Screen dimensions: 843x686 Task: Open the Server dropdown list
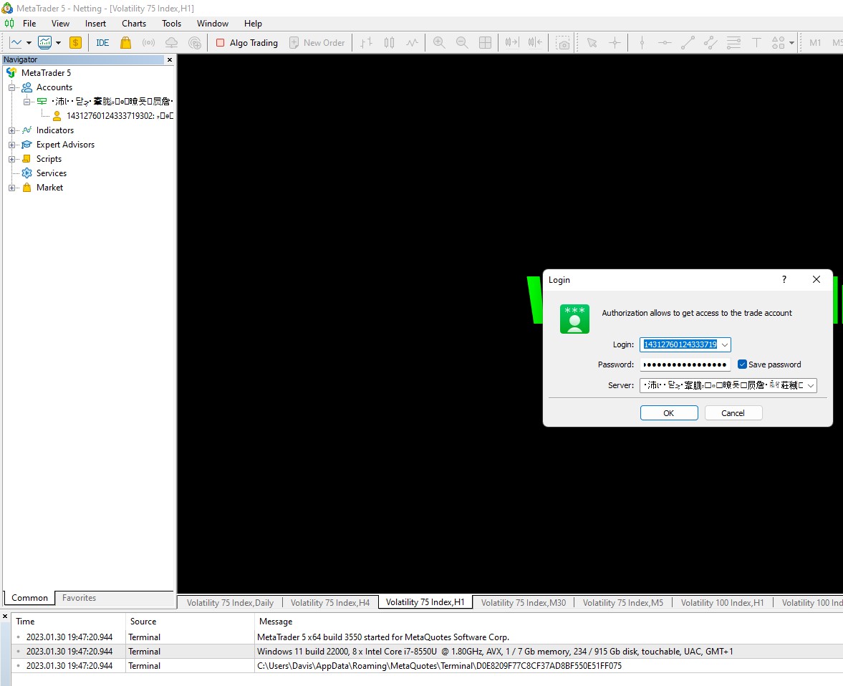point(810,385)
